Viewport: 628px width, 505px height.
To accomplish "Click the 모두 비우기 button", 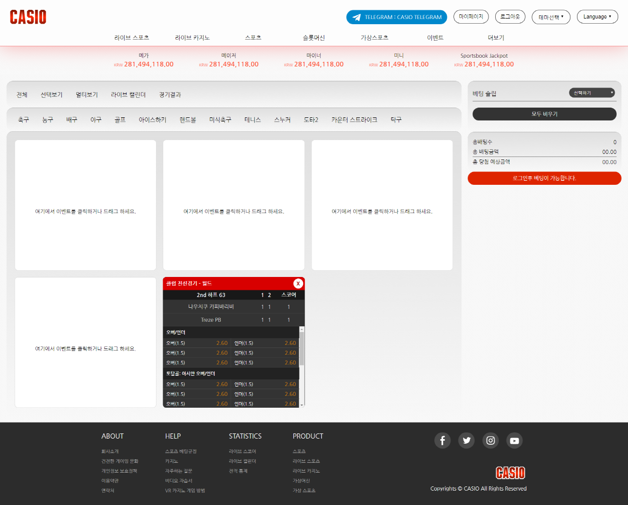I will click(x=544, y=114).
